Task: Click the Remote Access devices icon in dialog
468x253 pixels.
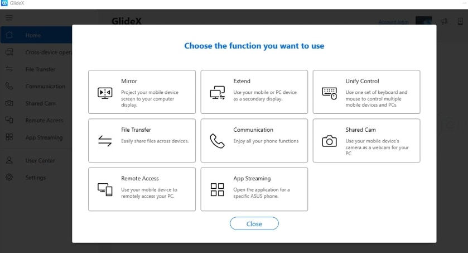Action: pos(105,190)
